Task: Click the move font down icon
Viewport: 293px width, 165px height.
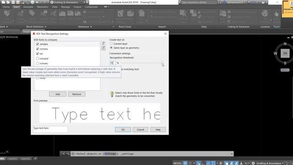Action: coord(103,48)
